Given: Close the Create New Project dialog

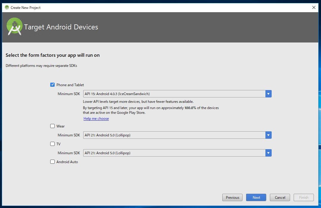Looking at the screenshot, I should (x=314, y=7).
